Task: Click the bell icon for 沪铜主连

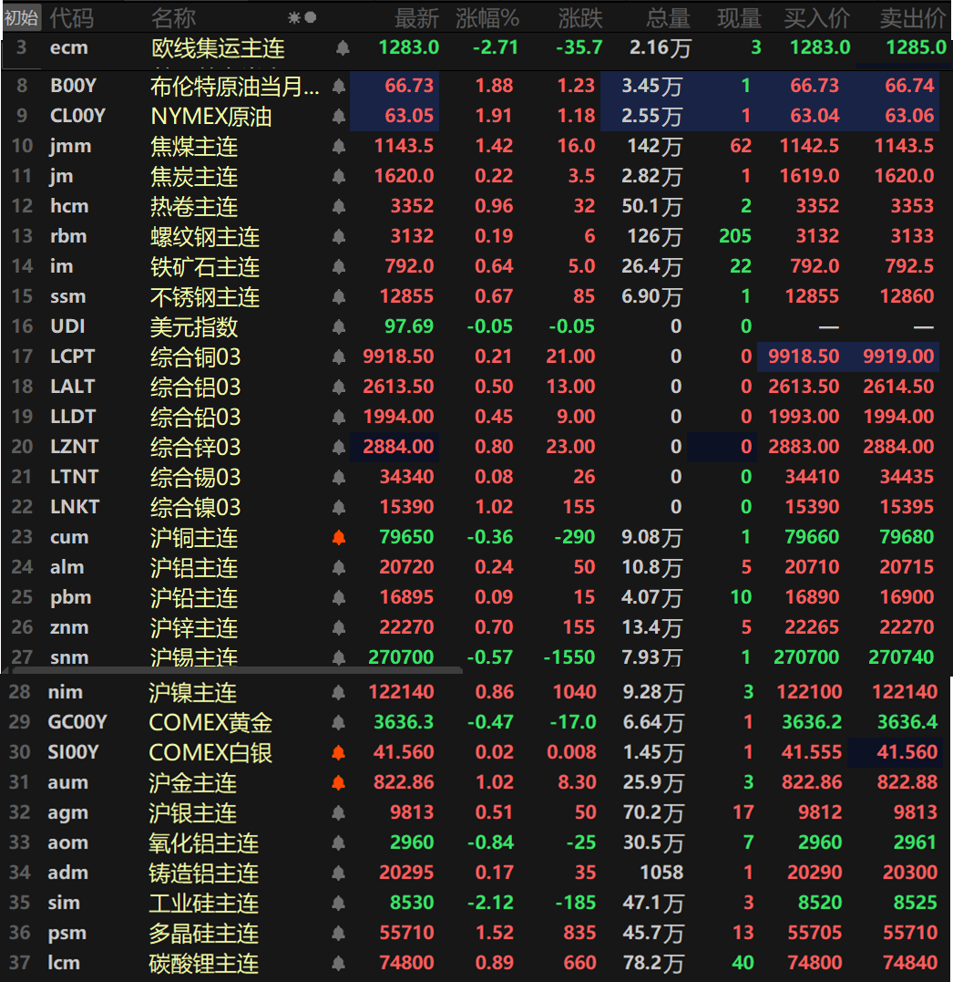Action: 339,538
